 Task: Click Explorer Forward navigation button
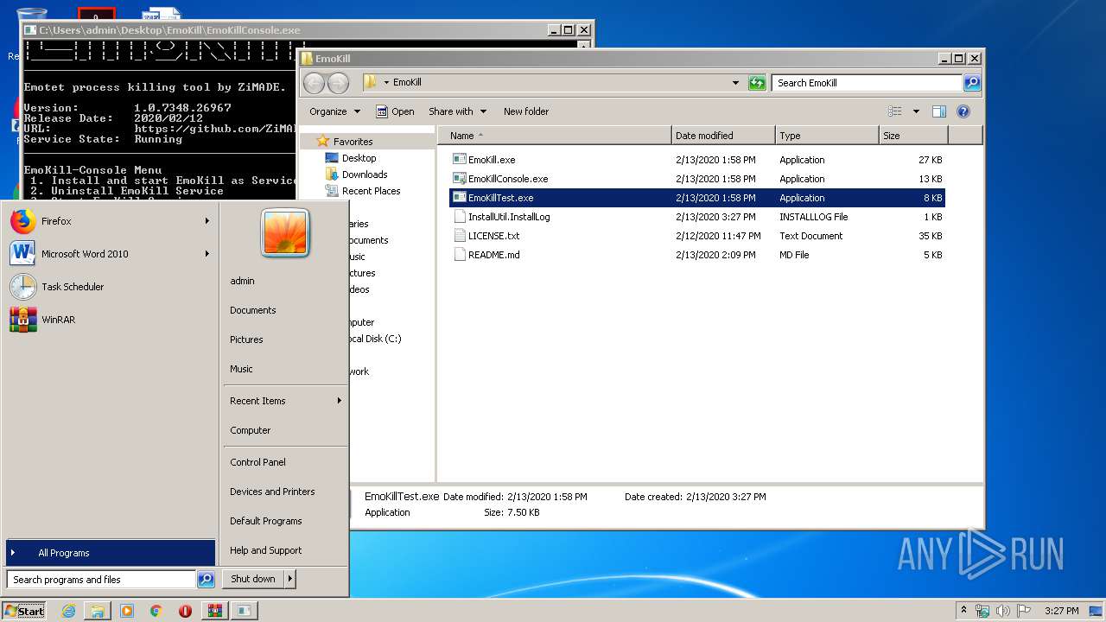[x=339, y=83]
